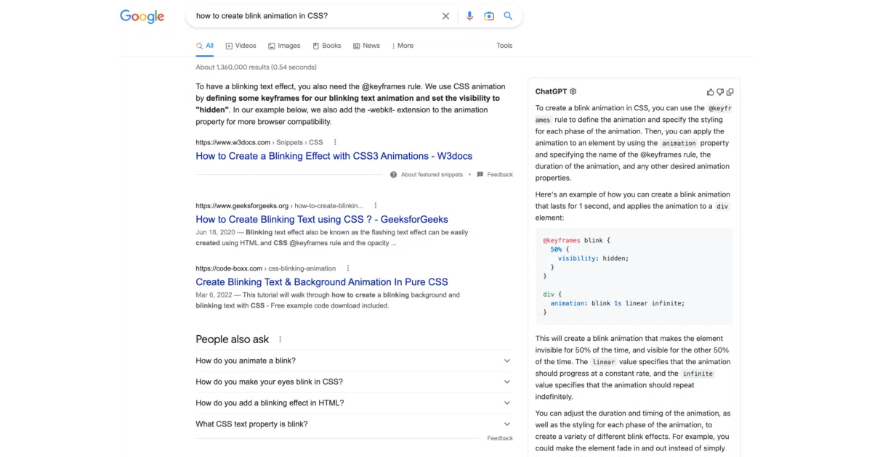Viewport: 872px width, 457px height.
Task: Open options dots for GeeksforGeeks result
Action: (x=376, y=205)
